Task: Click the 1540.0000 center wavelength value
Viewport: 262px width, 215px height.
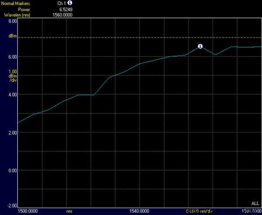Action: tap(141, 211)
